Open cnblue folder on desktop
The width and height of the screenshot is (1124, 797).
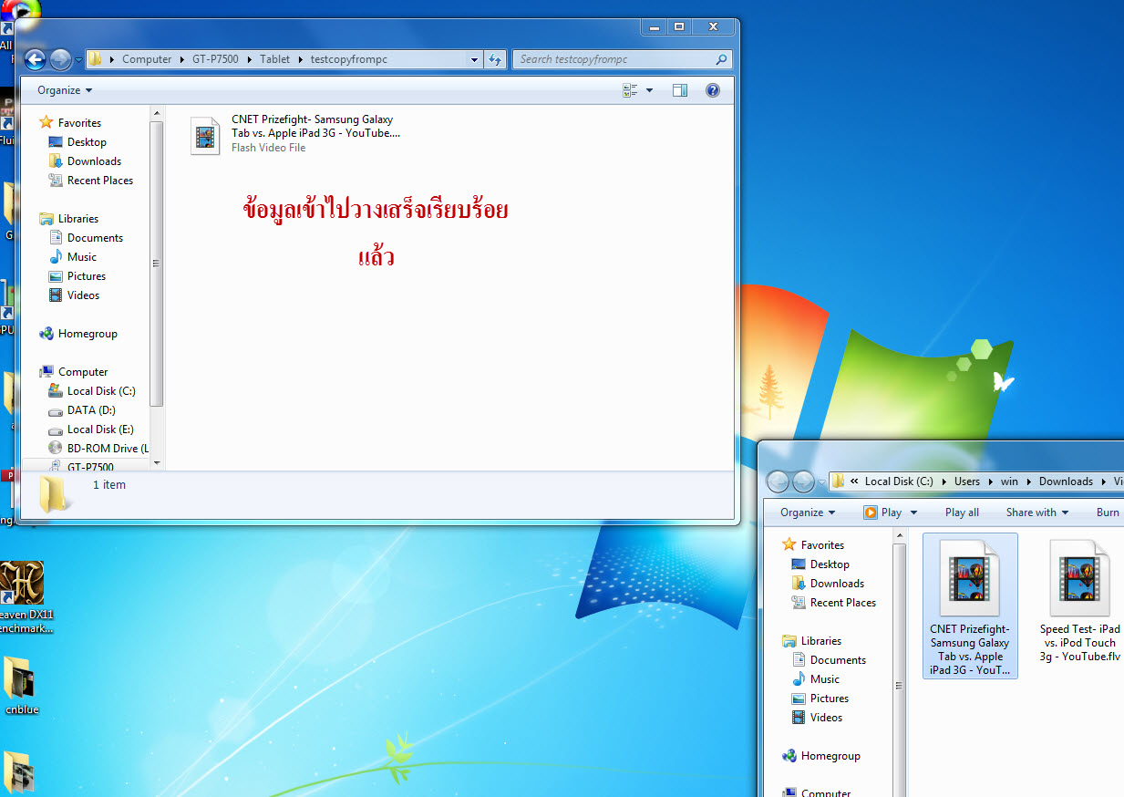(x=22, y=684)
